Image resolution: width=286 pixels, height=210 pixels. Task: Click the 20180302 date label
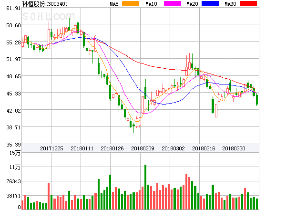point(173,148)
